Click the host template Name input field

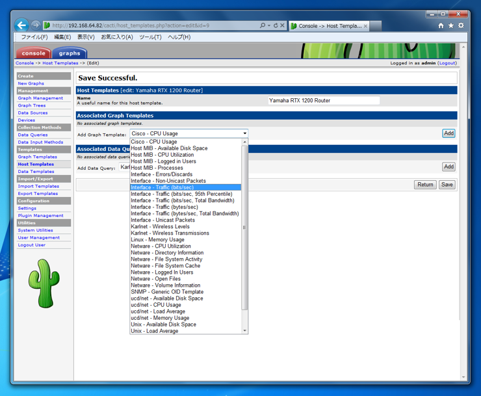tap(324, 100)
